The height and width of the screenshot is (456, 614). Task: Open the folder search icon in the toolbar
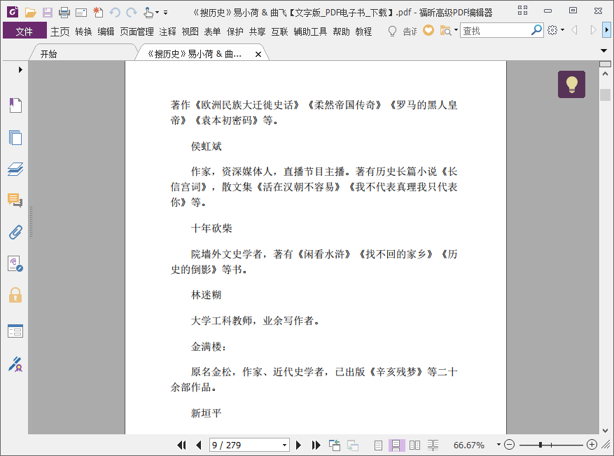coord(445,30)
